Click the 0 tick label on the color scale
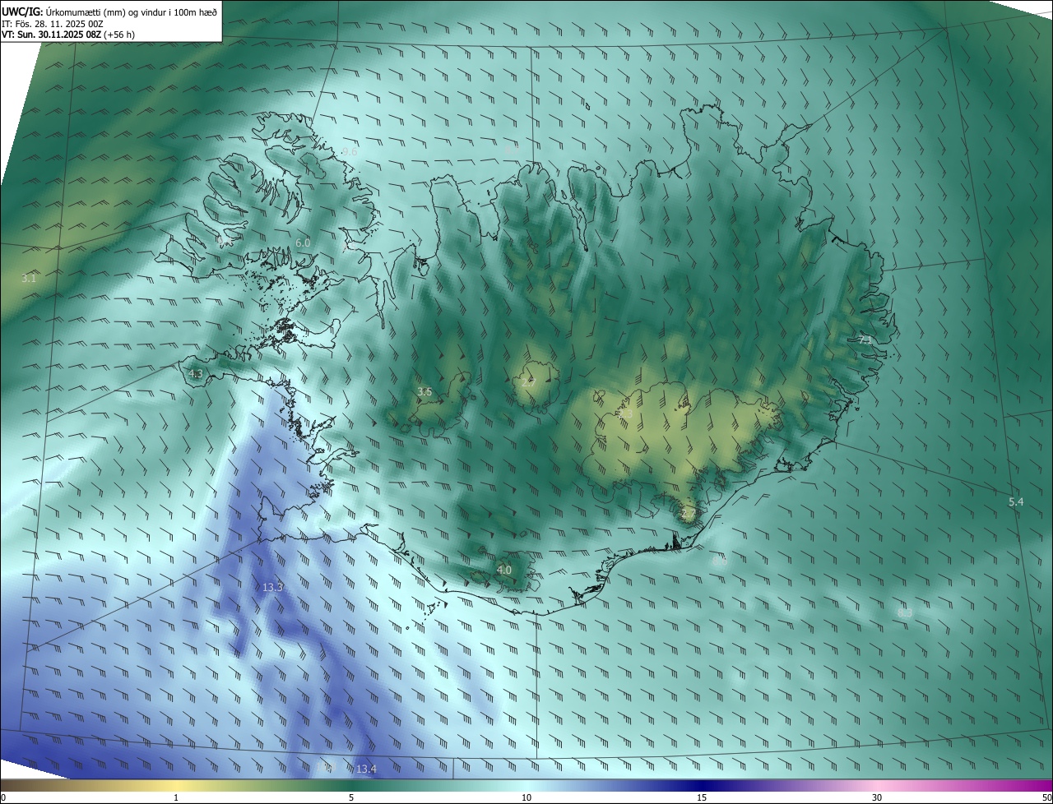Viewport: 1053px width, 804px height. (x=3, y=797)
